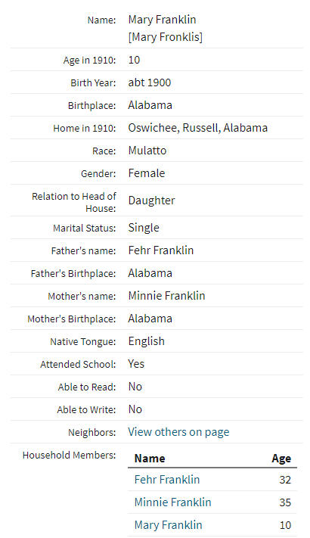
Task: Select Oswichee, Russell, Alabama home text
Action: click(198, 128)
